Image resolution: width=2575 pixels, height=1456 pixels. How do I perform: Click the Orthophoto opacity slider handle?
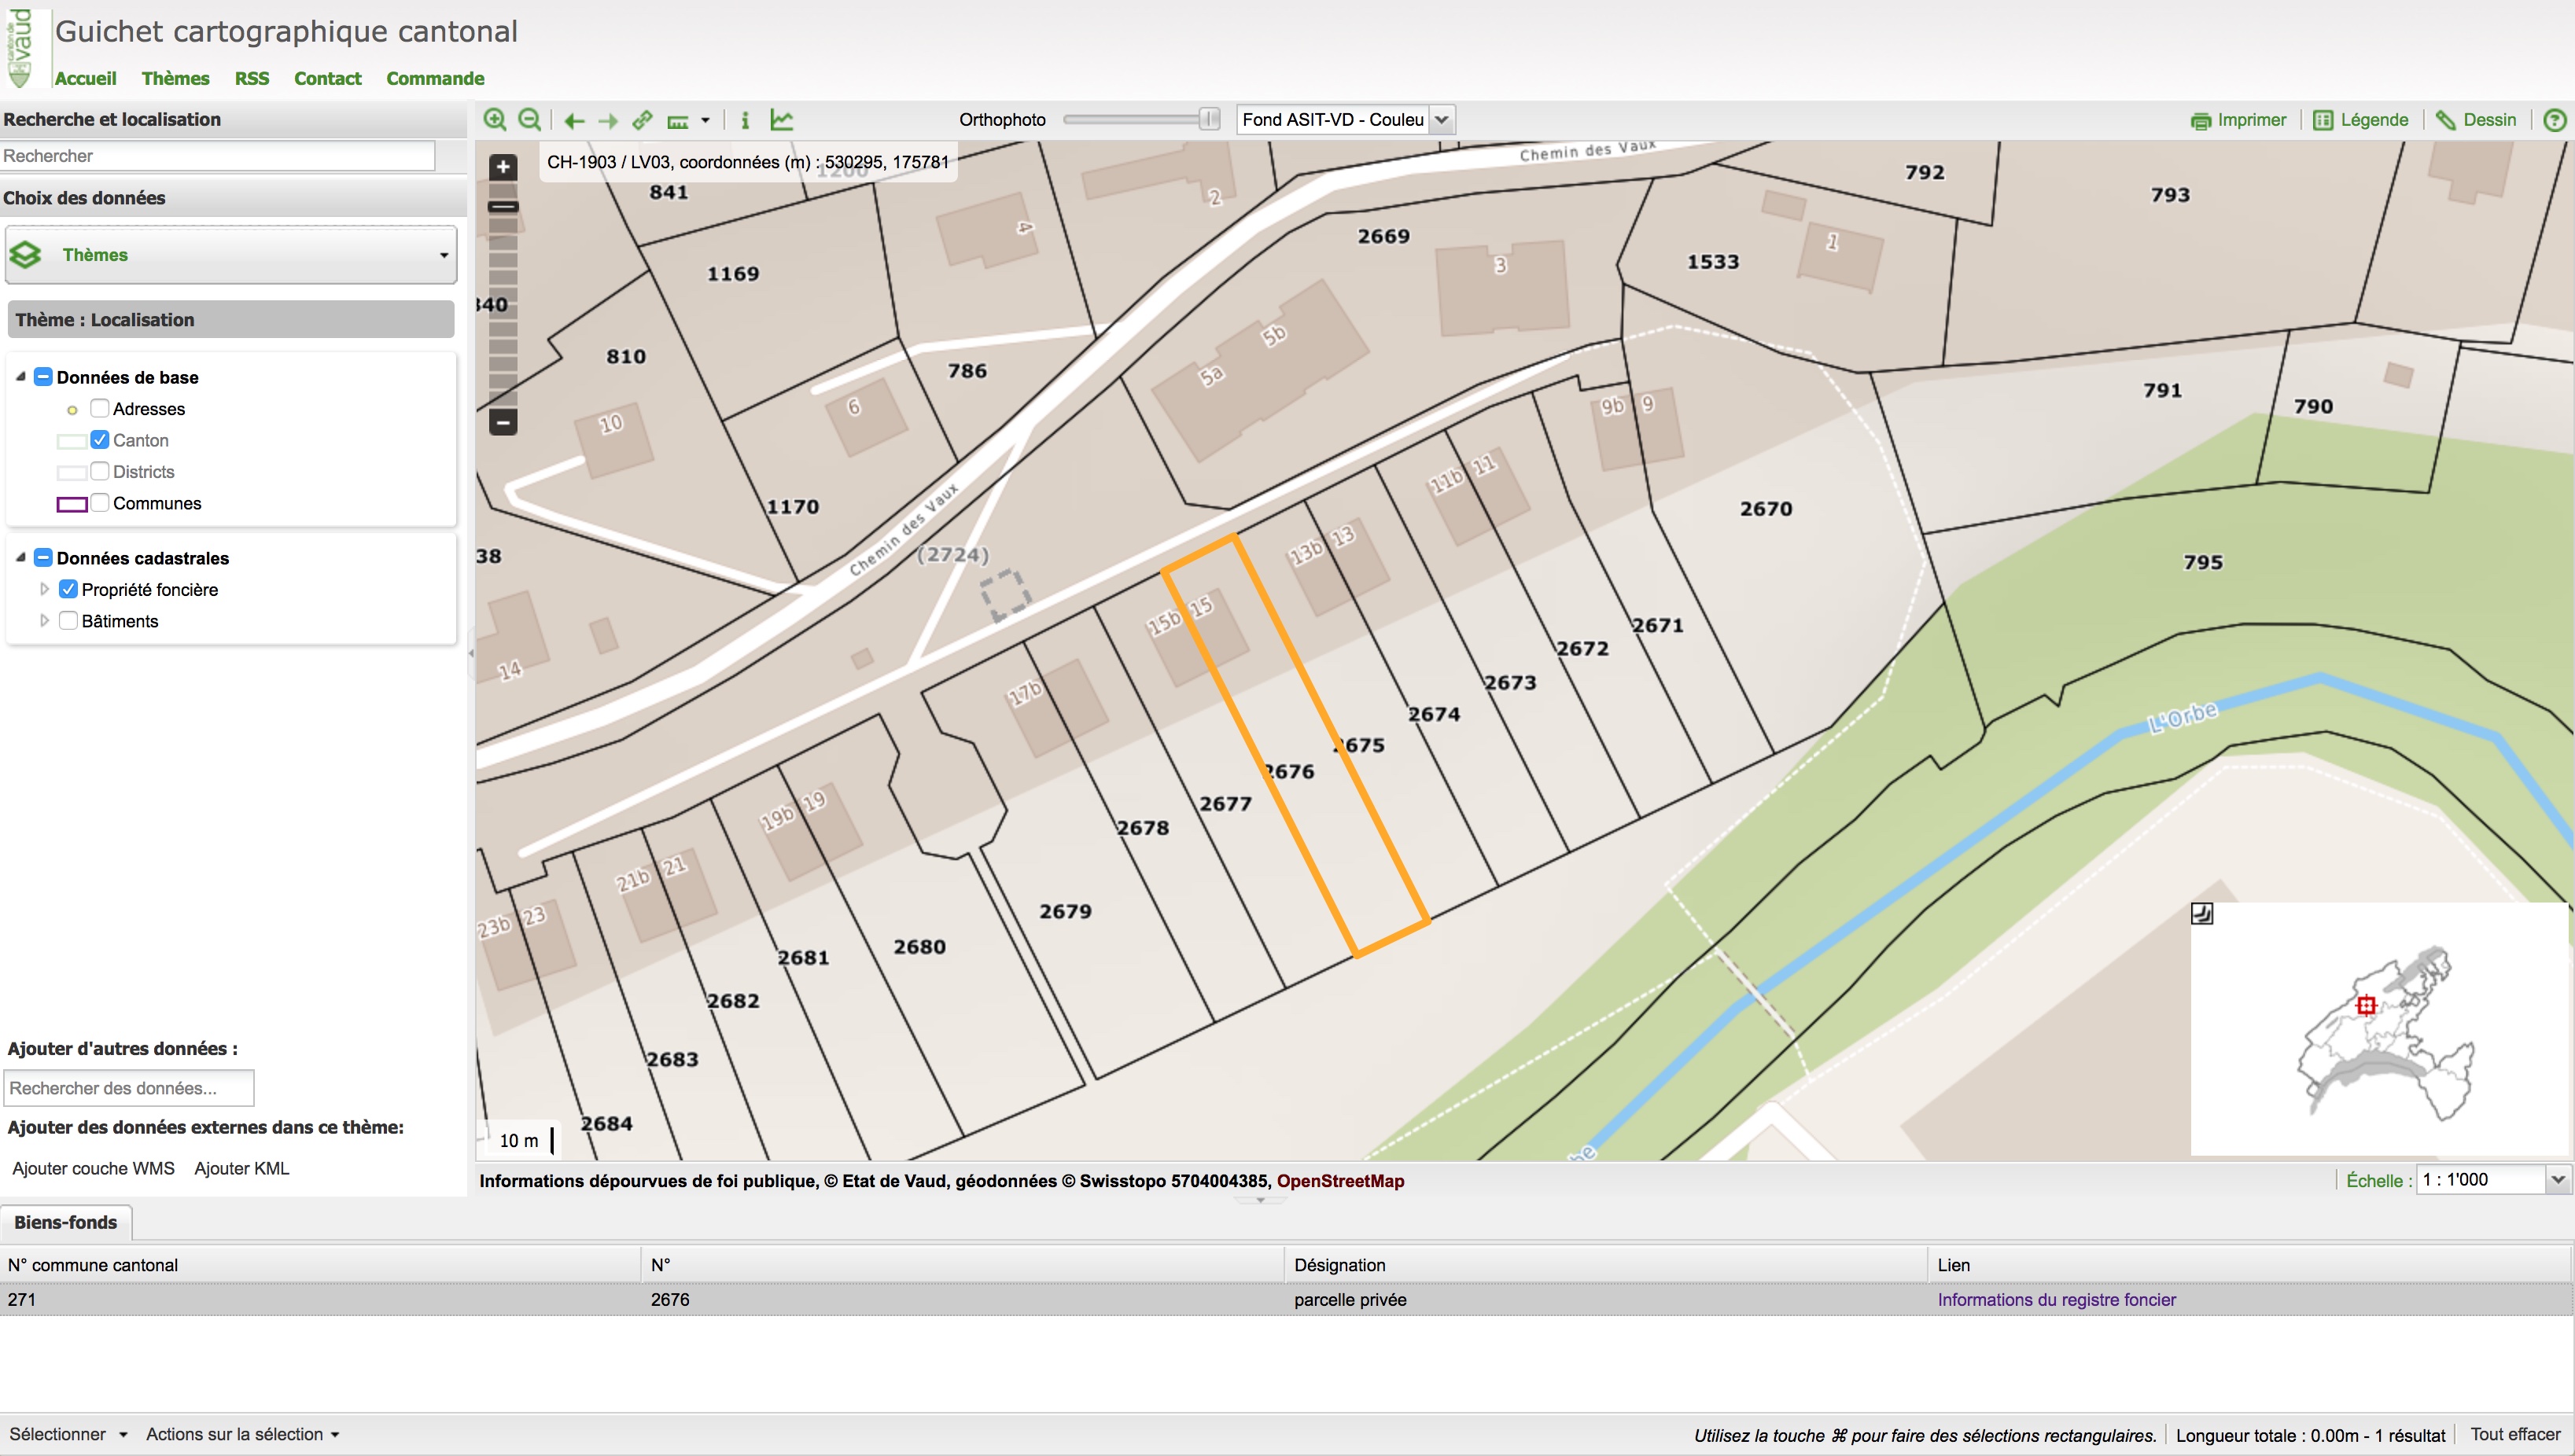click(x=1209, y=119)
